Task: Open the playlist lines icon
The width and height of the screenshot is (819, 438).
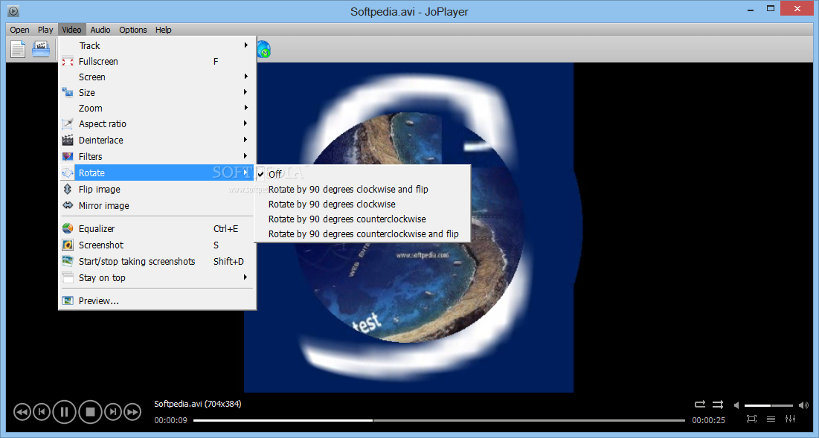Action: point(771,419)
